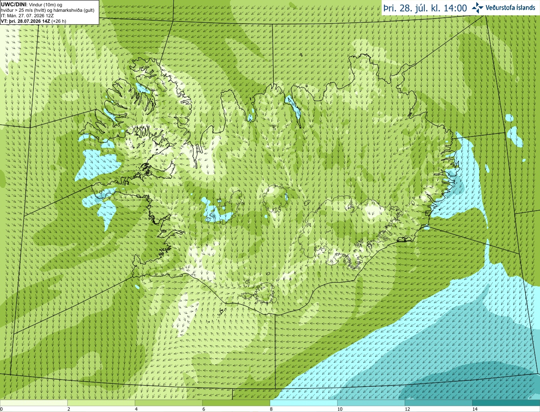Select the medium green 4–6 legend swatch
The width and height of the screenshot is (540, 412).
point(169,403)
